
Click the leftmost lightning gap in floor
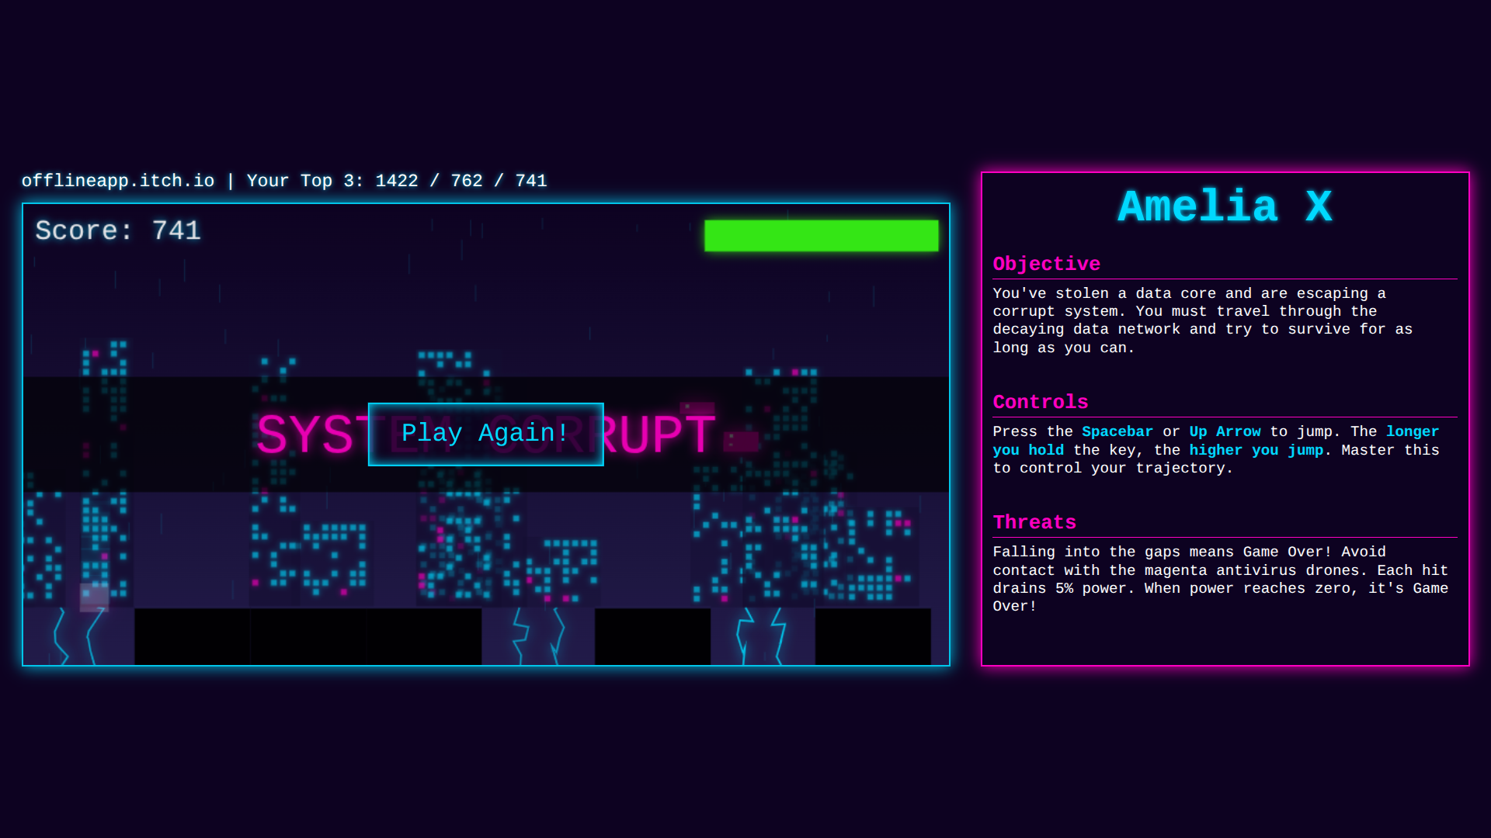(x=78, y=637)
